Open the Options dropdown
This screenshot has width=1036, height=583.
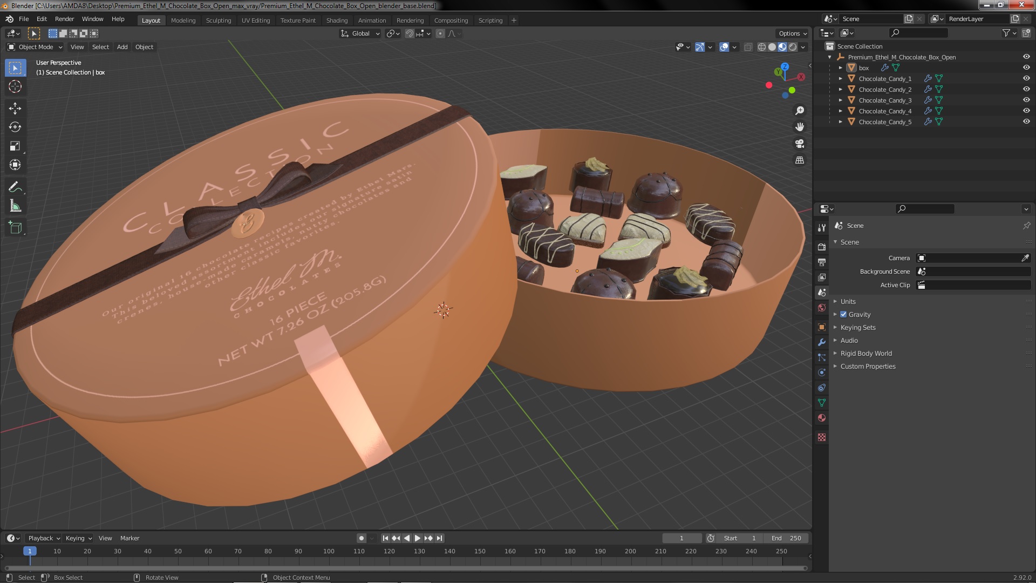point(792,33)
